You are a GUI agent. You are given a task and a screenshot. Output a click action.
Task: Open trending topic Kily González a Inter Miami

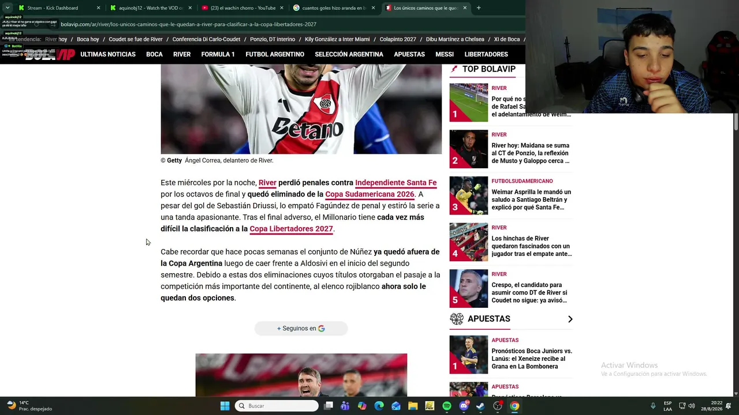click(337, 39)
